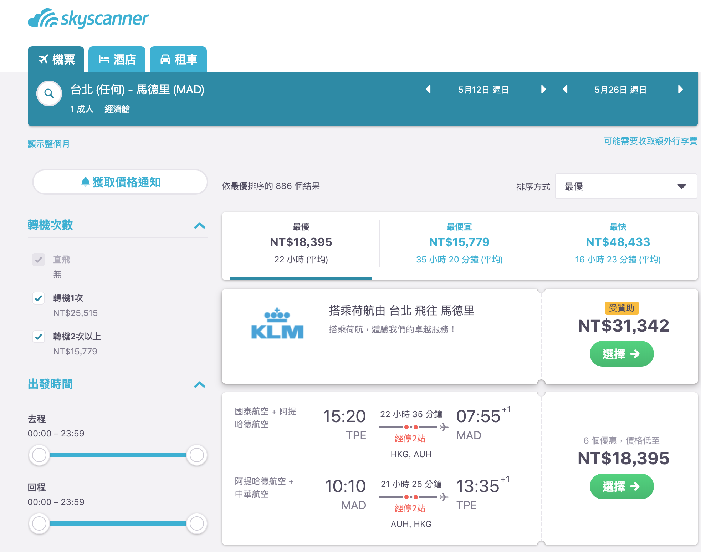Open the 顯示整個月 link
Screen dimensions: 701x552
tap(49, 144)
